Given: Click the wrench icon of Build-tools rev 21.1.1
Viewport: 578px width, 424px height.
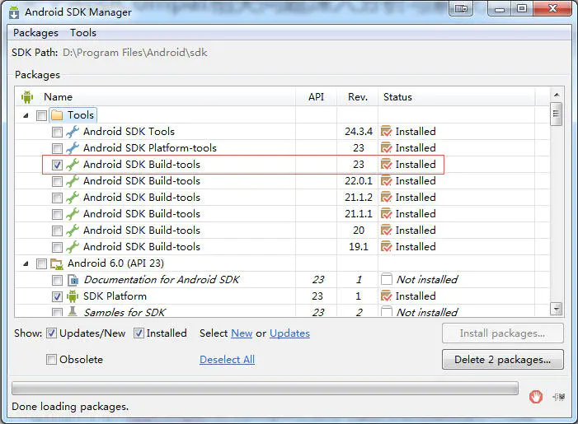Looking at the screenshot, I should point(73,214).
